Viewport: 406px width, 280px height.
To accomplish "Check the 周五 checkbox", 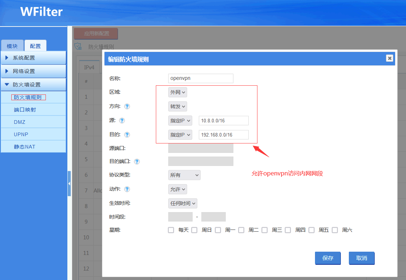I will click(311, 230).
